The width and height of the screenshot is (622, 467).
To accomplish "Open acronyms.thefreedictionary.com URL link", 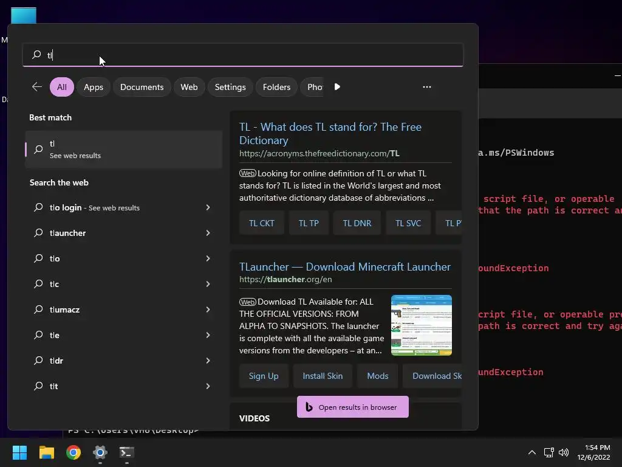I will [320, 153].
